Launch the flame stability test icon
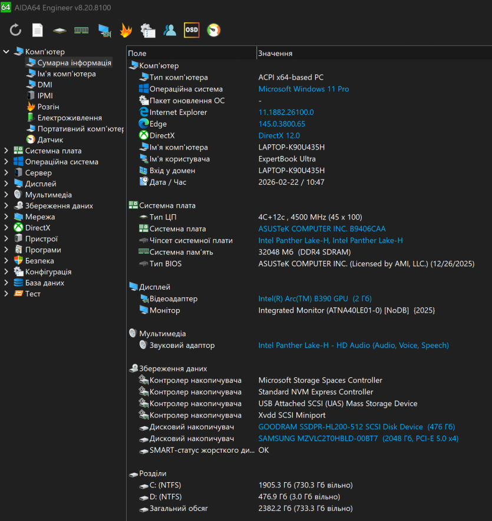Image resolution: width=492 pixels, height=521 pixels. tap(126, 30)
